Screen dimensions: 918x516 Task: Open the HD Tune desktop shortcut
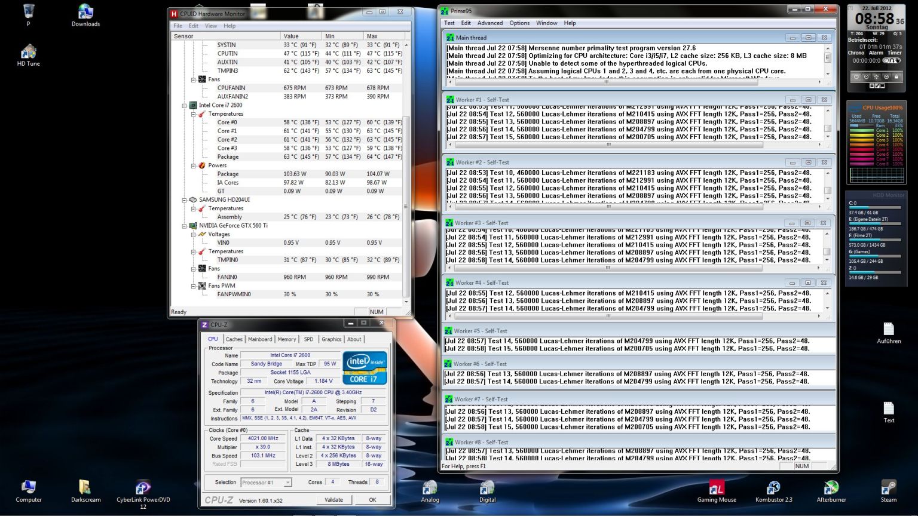28,54
